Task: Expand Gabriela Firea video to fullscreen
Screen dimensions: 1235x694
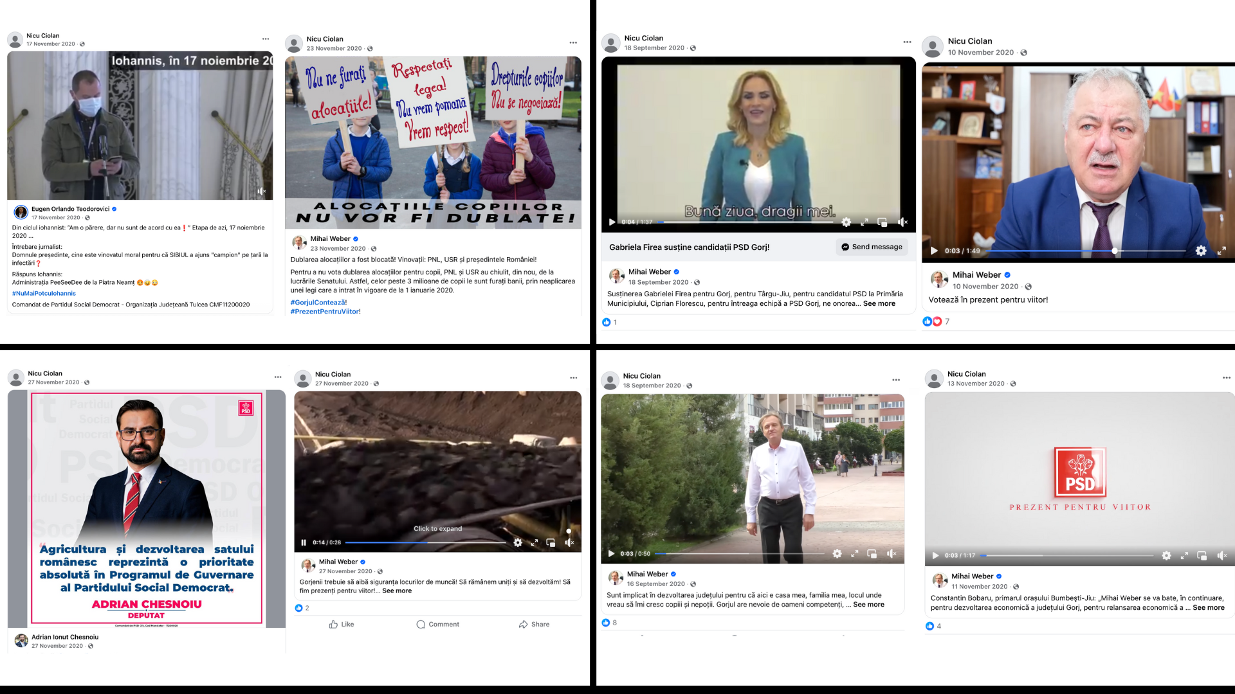Action: pyautogui.click(x=864, y=222)
